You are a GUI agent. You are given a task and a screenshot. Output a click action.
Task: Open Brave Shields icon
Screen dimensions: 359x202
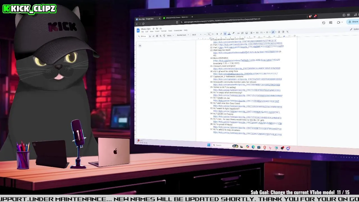310,17
